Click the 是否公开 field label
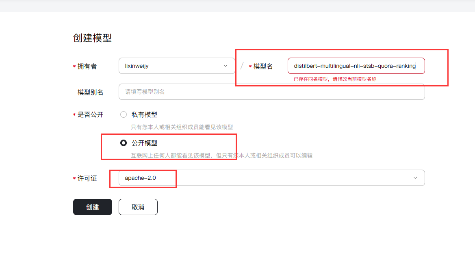The height and width of the screenshot is (265, 475). 90,115
